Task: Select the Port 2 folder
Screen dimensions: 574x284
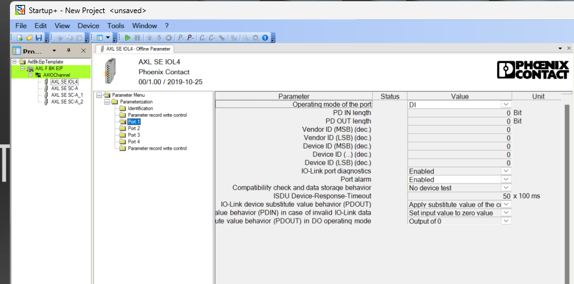Action: pos(133,128)
